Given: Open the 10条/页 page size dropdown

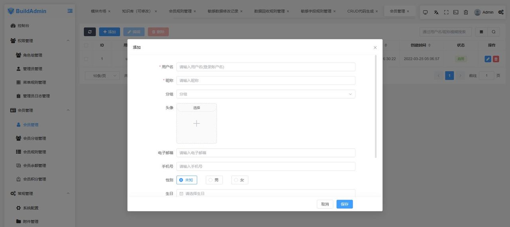Looking at the screenshot, I should click(x=102, y=76).
